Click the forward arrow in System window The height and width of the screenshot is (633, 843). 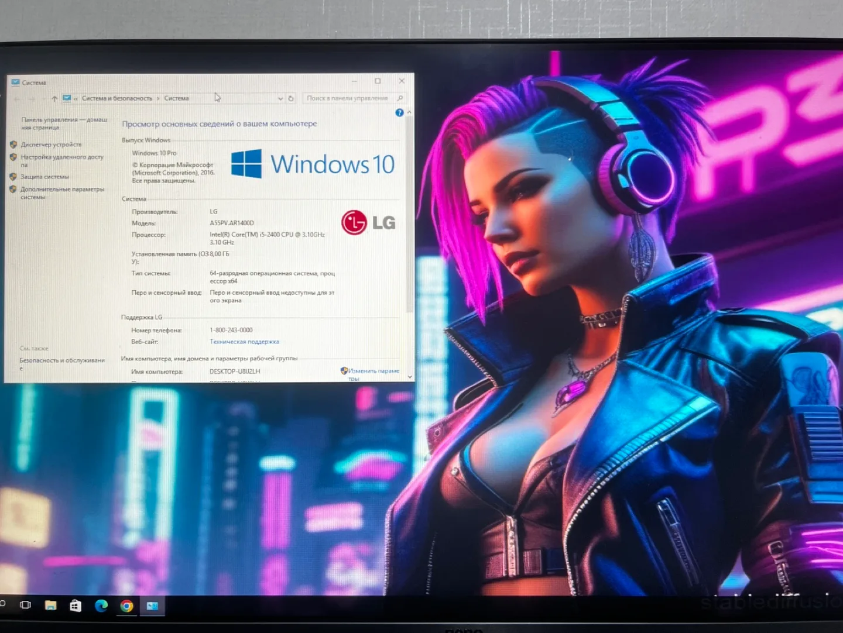[33, 99]
